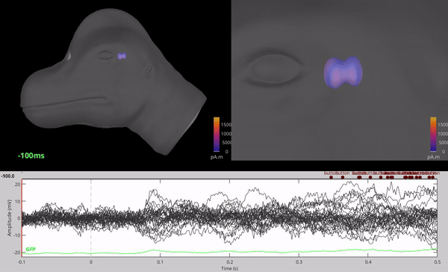Click the Time (s) axis label
This screenshot has height=272, width=448.
point(229,268)
